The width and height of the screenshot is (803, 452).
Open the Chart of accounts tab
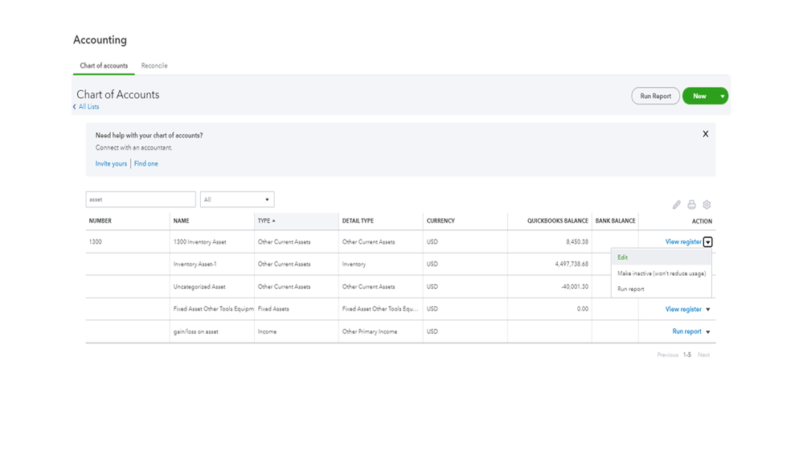tap(104, 66)
